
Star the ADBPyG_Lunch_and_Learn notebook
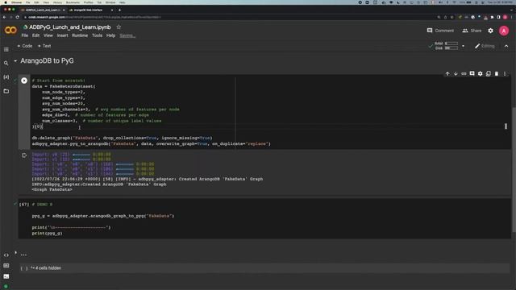[119, 27]
